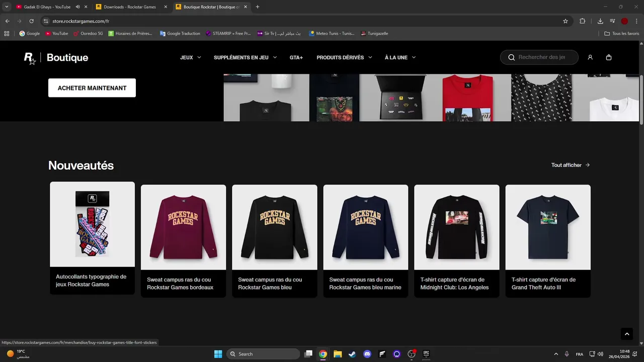This screenshot has height=362, width=644.
Task: Open the GTA+ menu item
Action: (x=296, y=57)
